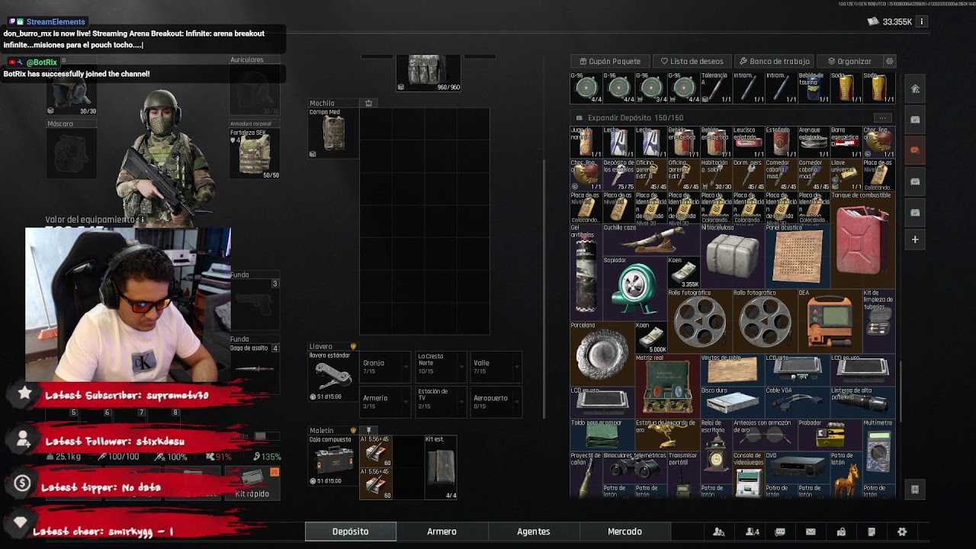The width and height of the screenshot is (976, 549).
Task: Open the mail envelope icon
Action: pyautogui.click(x=811, y=531)
